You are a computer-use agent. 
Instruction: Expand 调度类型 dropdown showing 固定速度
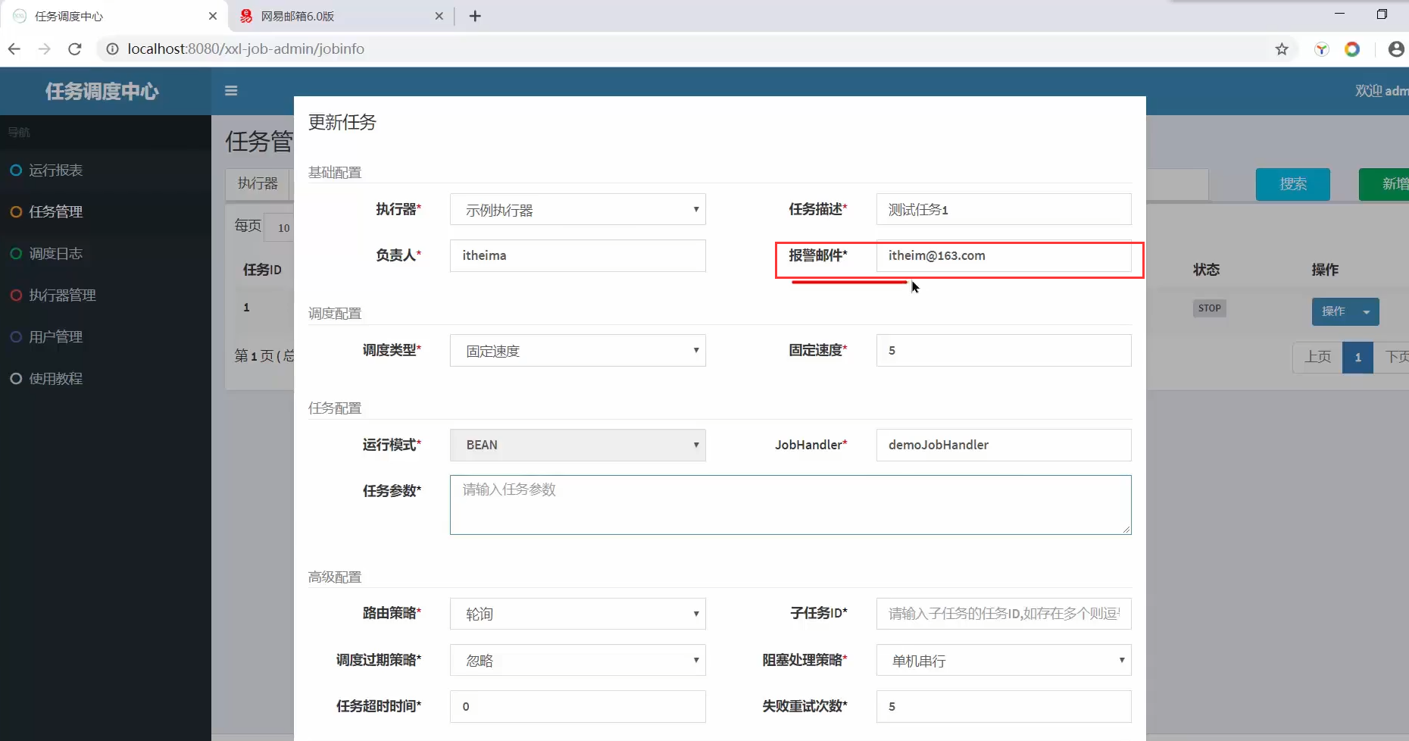(578, 350)
